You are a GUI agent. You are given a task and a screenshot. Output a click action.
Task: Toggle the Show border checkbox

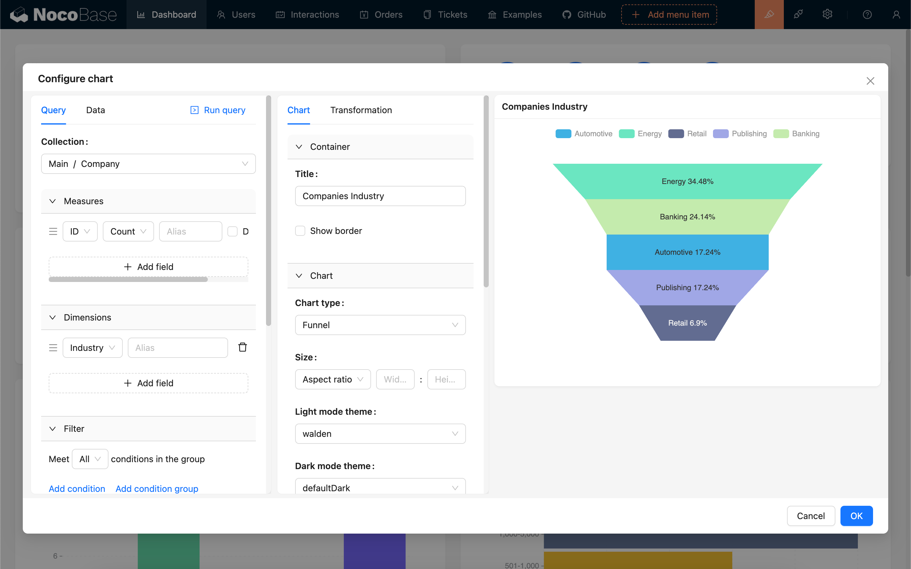(301, 230)
